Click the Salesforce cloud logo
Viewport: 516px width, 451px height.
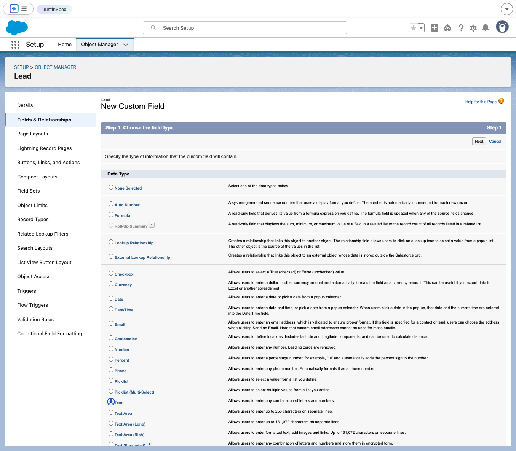(x=17, y=28)
